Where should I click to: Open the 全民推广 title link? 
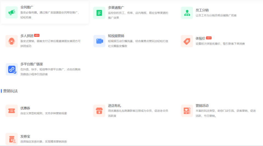click(x=27, y=7)
